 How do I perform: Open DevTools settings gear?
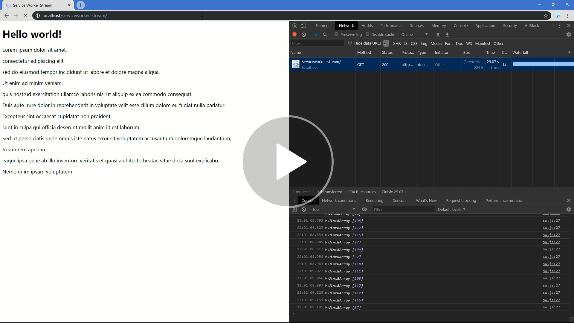click(x=569, y=34)
